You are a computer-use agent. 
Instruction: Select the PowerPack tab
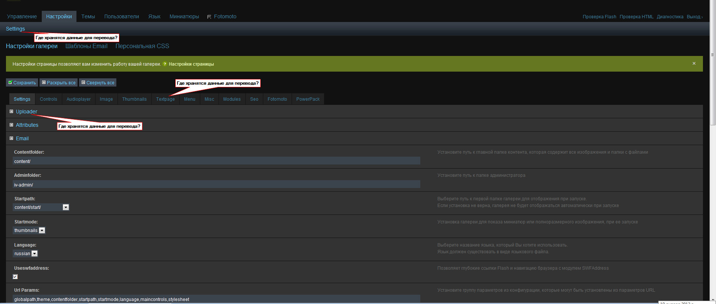(x=308, y=99)
